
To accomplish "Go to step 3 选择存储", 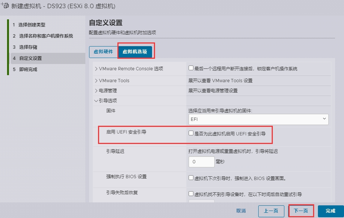I will point(28,47).
